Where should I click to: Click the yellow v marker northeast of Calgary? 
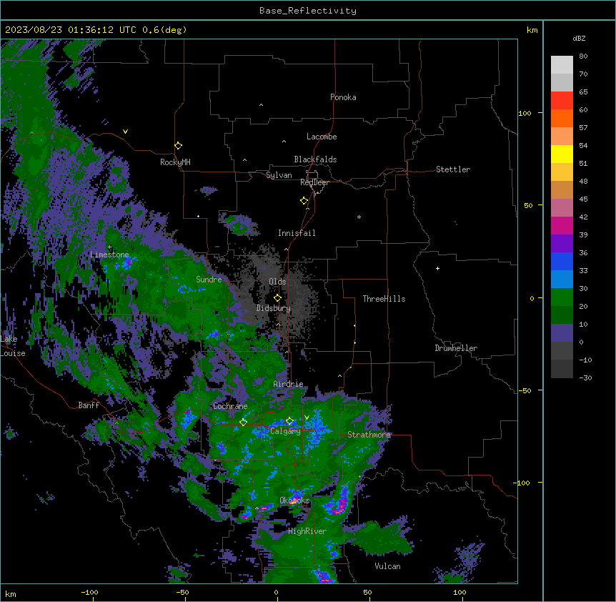tap(307, 418)
